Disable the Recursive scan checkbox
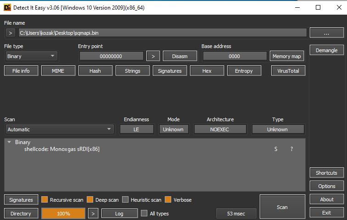Screen dimensions: 347x220 pos(45,200)
